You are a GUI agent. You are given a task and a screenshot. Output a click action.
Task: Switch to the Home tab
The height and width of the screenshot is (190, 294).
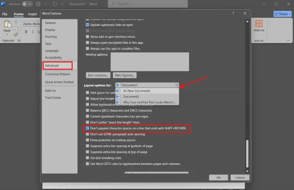click(x=19, y=14)
